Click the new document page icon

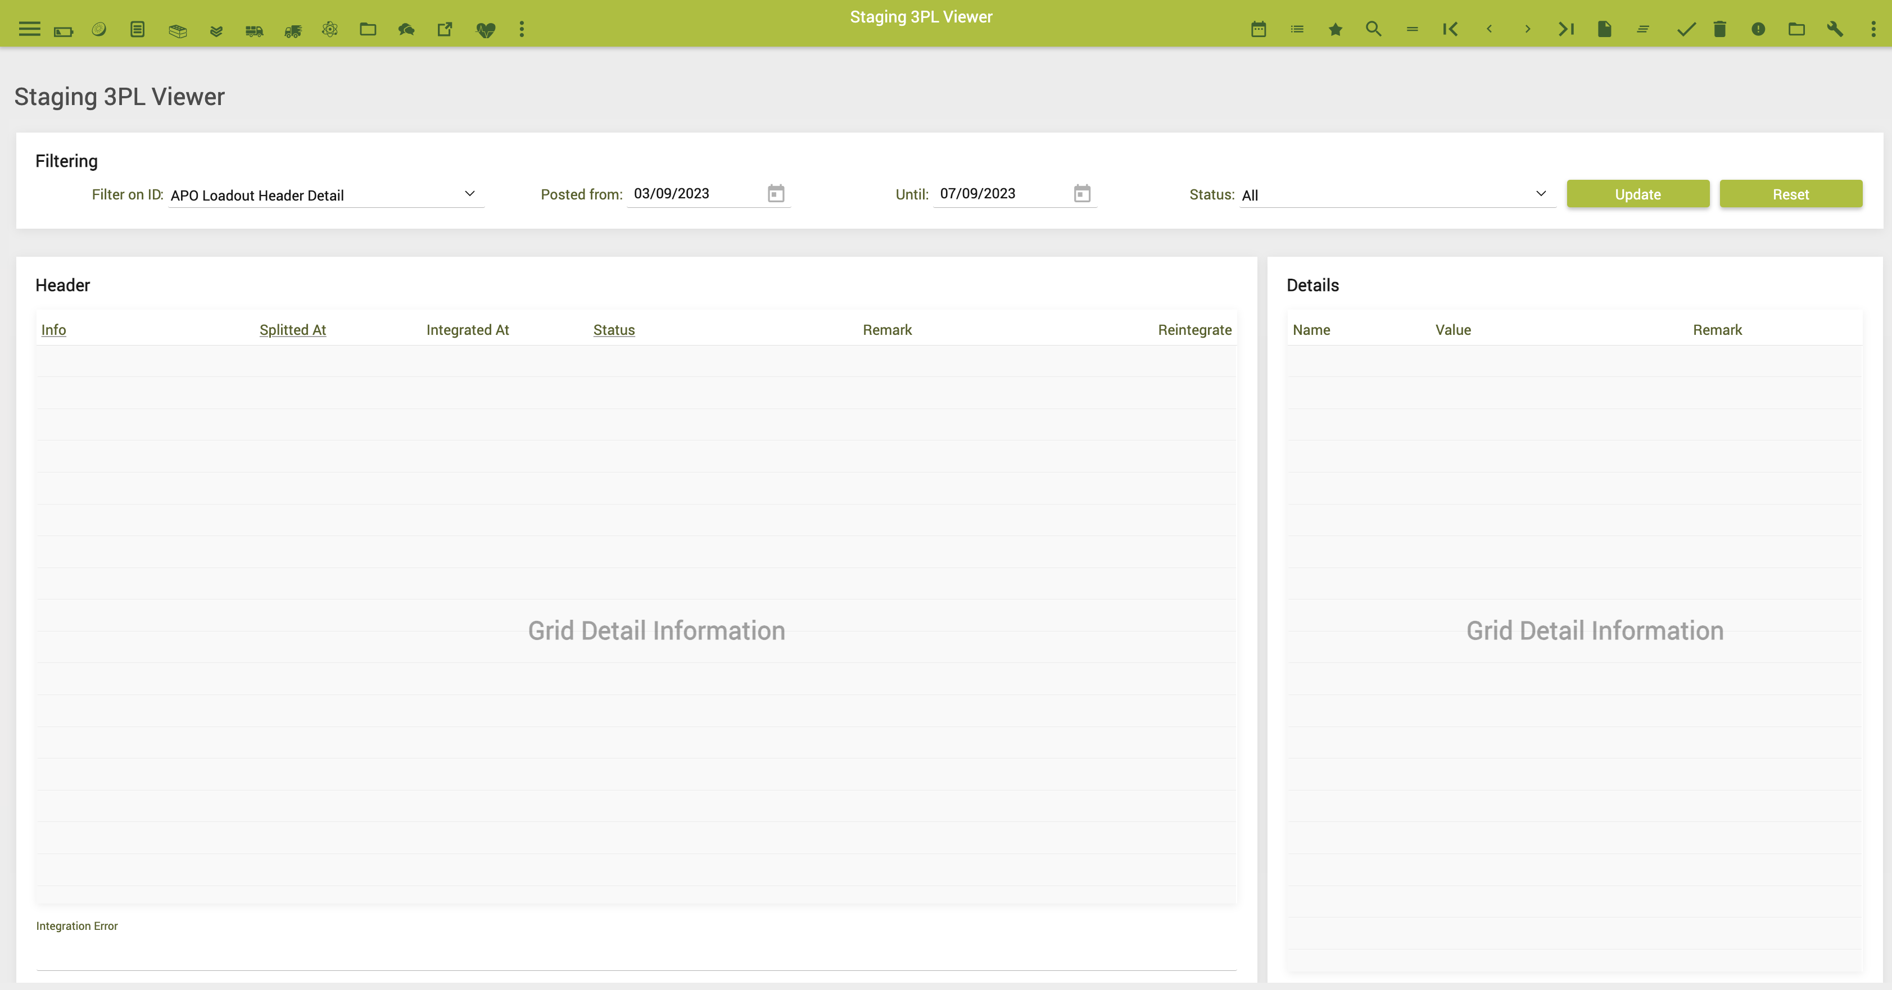[1605, 29]
